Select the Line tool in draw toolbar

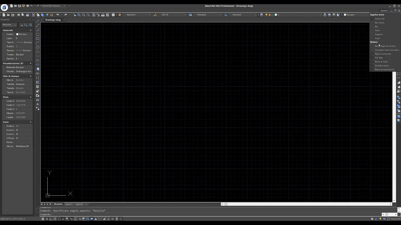38,21
